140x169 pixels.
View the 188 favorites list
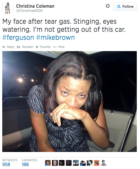30,163
